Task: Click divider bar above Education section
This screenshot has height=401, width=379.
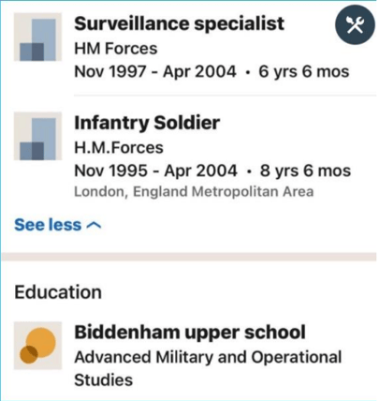Action: [189, 257]
